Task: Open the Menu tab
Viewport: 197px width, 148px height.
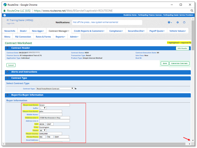Action: 7,37
